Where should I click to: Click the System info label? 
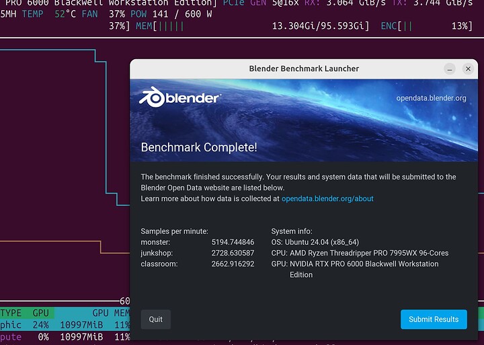292,231
